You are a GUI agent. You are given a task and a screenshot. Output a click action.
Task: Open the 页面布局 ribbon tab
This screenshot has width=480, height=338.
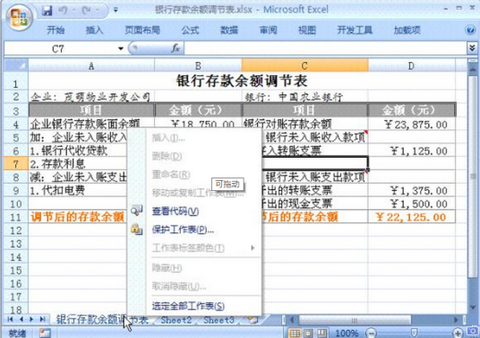tap(142, 30)
